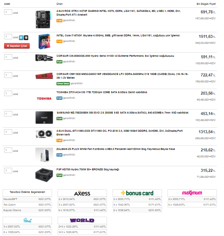Open the Intel Core i7 box image
Image resolution: width=224 pixels, height=236 pixels.
click(x=44, y=42)
